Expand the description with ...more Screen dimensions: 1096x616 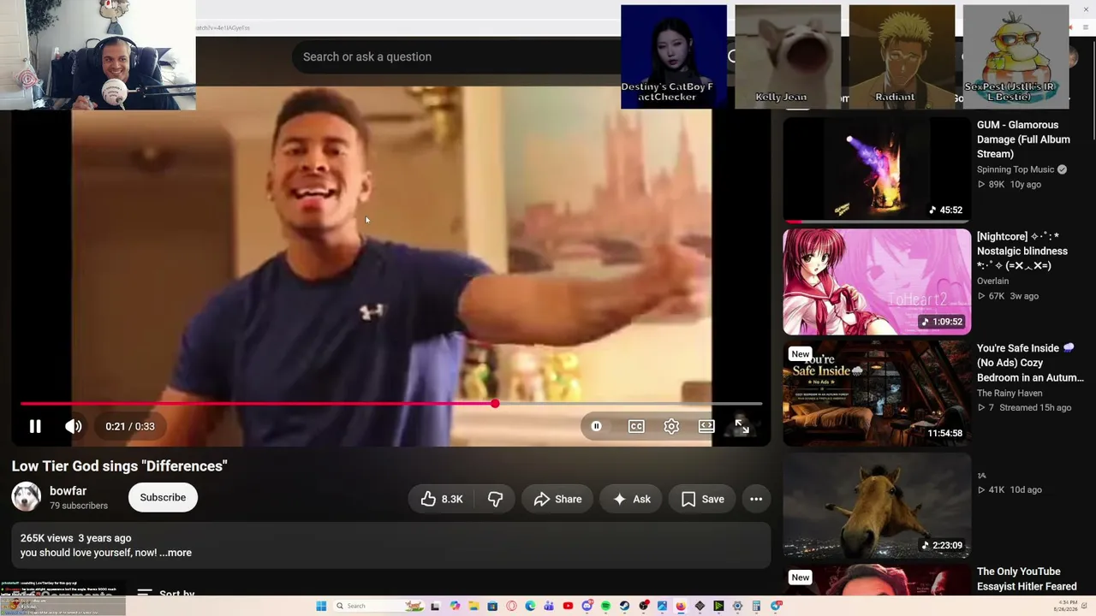pyautogui.click(x=176, y=553)
